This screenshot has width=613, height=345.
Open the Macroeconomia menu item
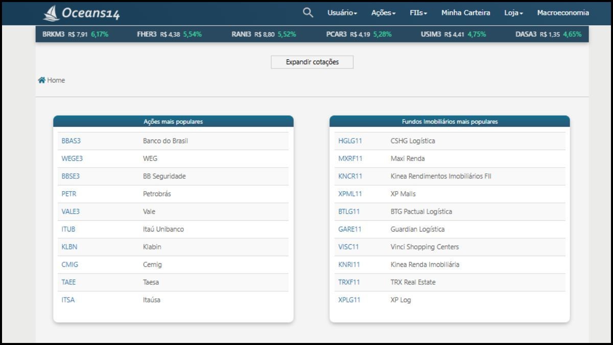562,13
